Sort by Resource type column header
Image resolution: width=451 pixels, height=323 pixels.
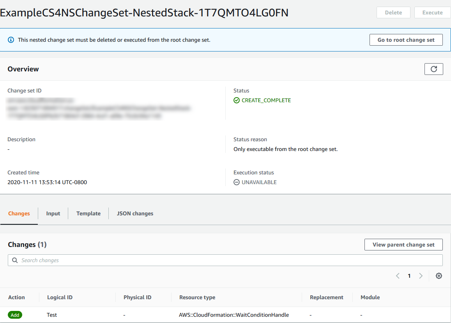[197, 297]
